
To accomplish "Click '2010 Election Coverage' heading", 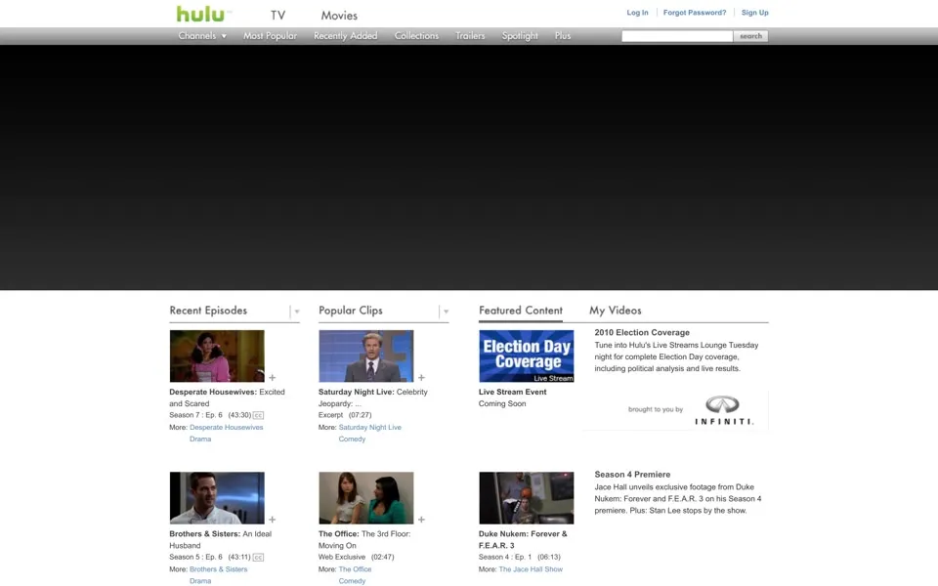I will pos(642,332).
